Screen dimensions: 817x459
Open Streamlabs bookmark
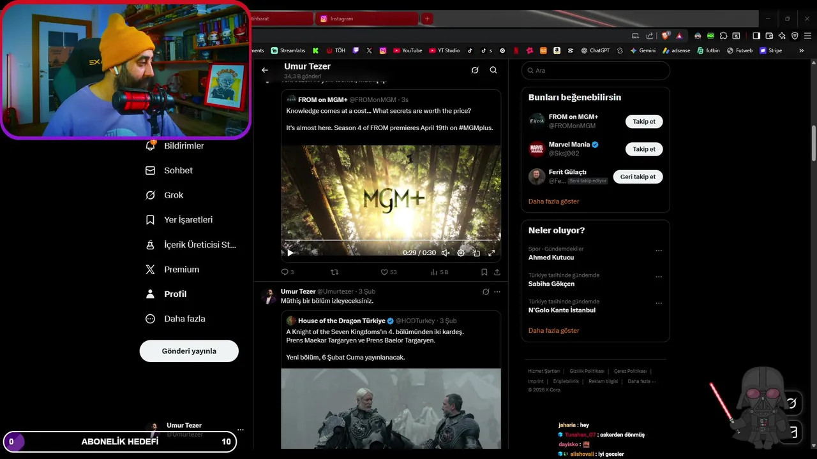(288, 50)
